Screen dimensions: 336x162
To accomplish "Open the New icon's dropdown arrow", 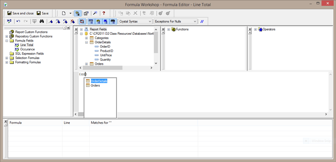I will click(70, 13).
